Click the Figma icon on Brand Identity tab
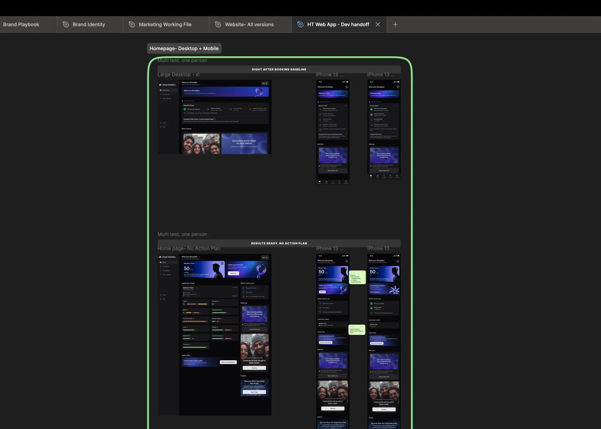The image size is (601, 429). click(66, 25)
